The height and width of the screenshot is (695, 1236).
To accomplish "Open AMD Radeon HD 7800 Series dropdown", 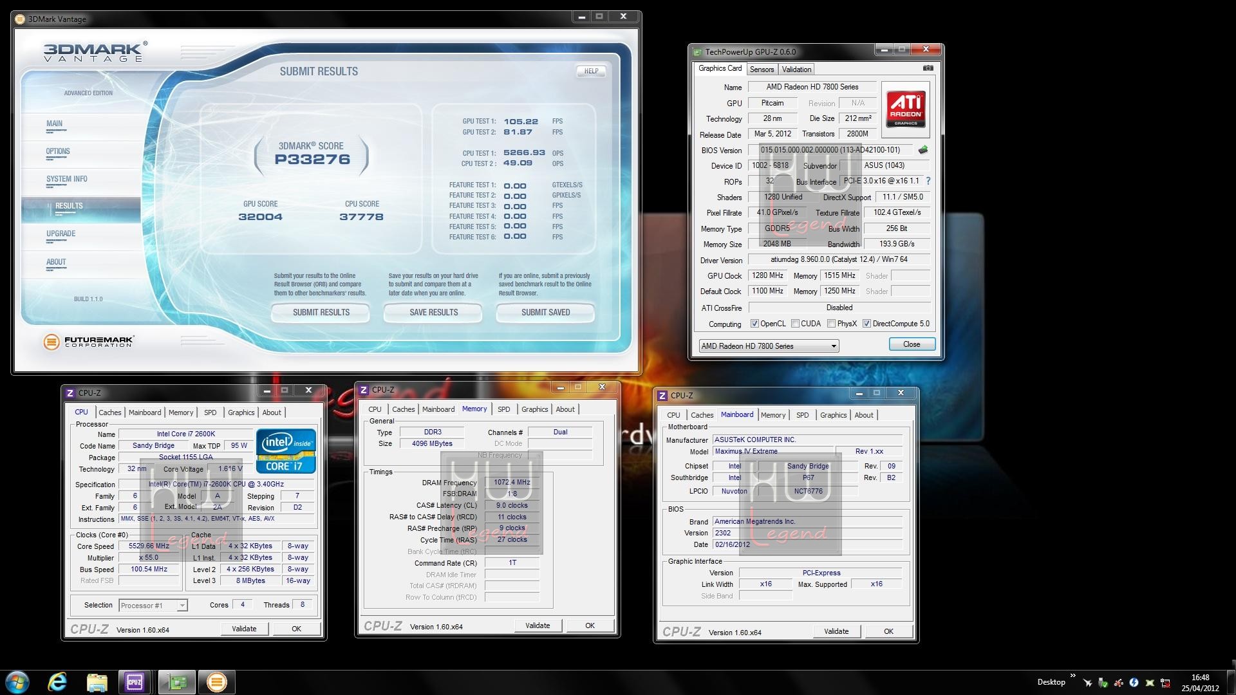I will tap(769, 346).
